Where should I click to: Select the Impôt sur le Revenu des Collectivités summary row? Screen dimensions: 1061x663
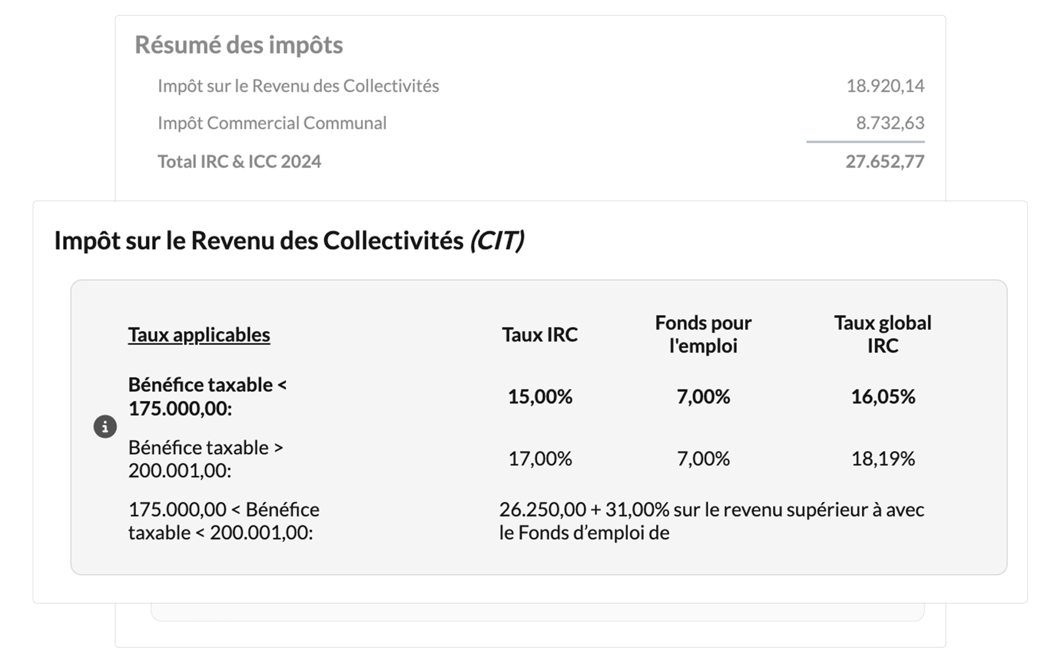tap(541, 86)
